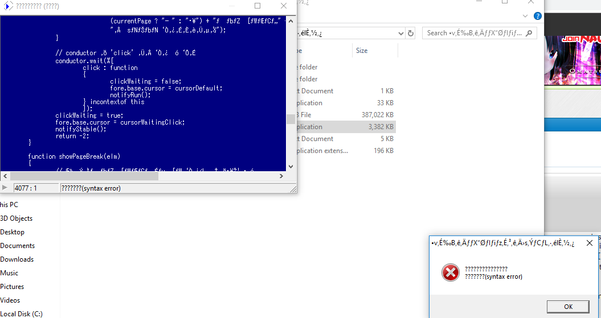Click the 'fore.base.cursor = cursorWaitingClick;' code line
The height and width of the screenshot is (318, 601).
[120, 122]
